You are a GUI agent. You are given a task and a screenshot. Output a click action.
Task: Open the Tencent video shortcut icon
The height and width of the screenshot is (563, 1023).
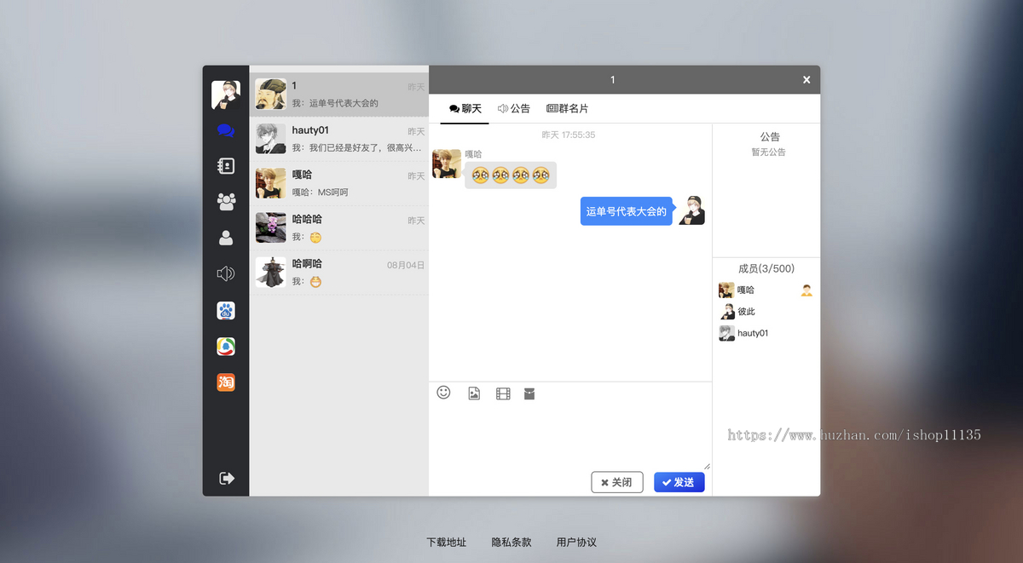(x=226, y=347)
